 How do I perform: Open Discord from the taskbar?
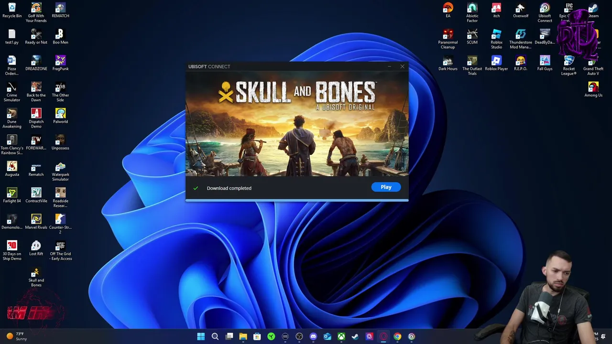[x=313, y=336]
